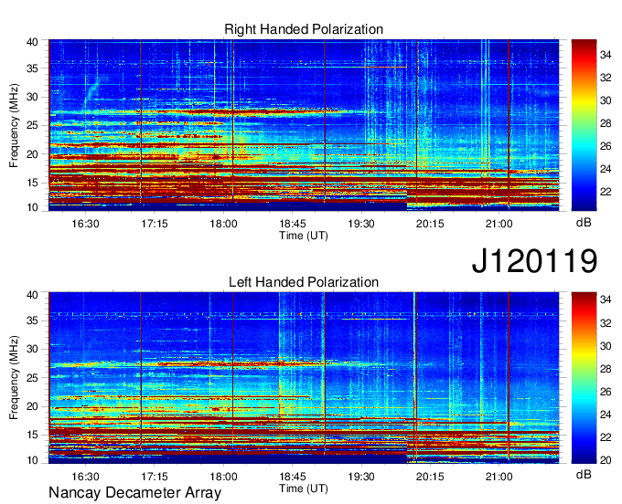Screen dimensions: 622x504
Task: Click the 22 value on the bottom color bar
Action: click(x=606, y=437)
